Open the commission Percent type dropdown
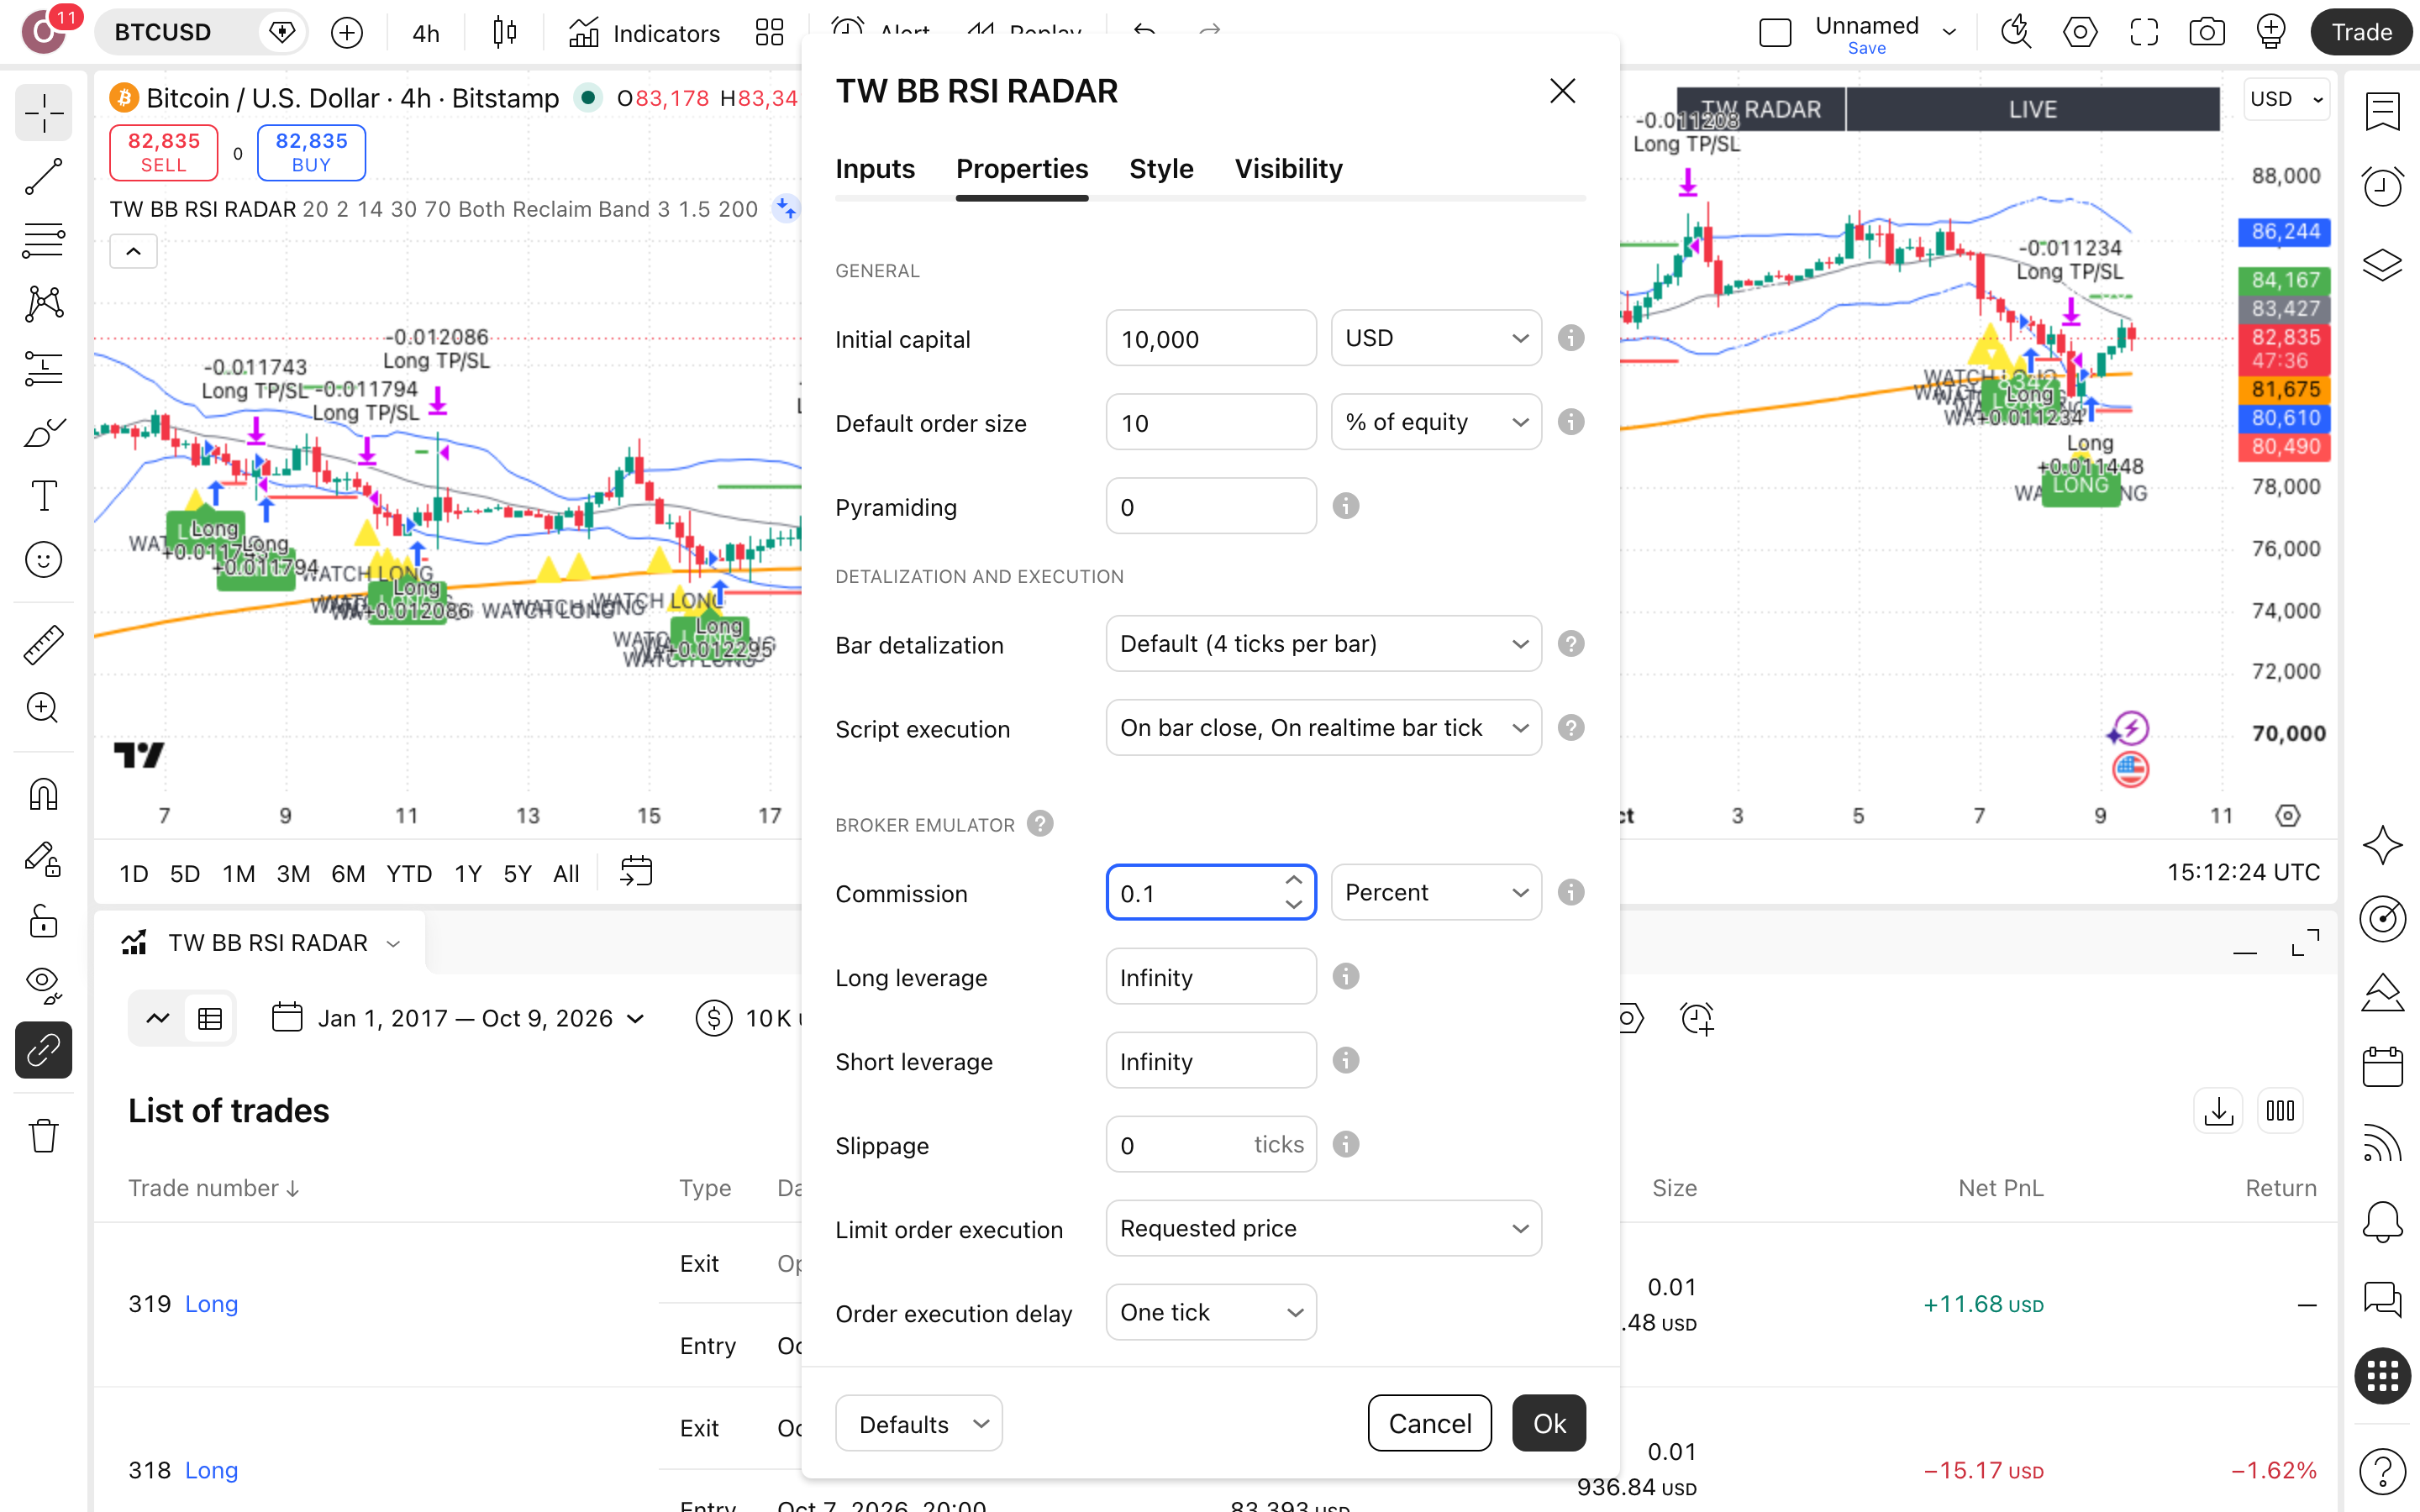Viewport: 2420px width, 1512px height. (1436, 892)
